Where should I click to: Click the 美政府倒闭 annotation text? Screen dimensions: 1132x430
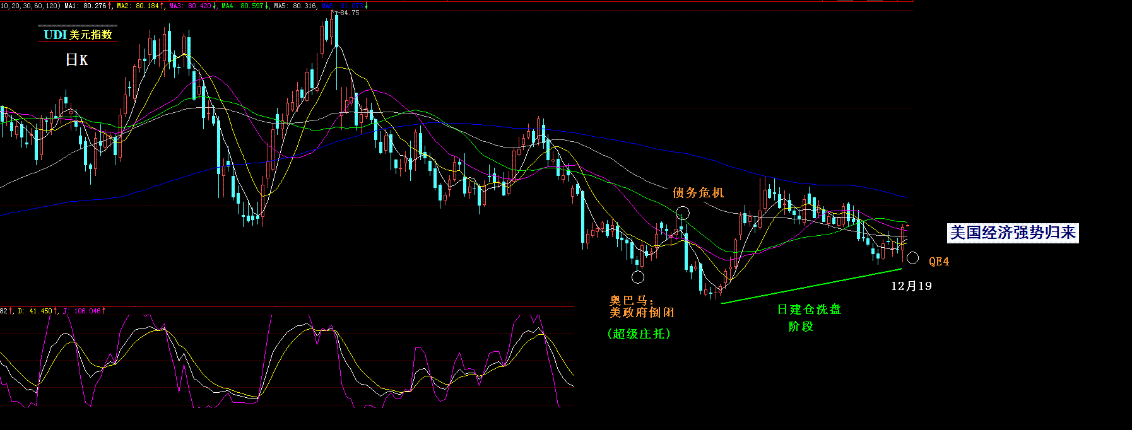coord(642,313)
